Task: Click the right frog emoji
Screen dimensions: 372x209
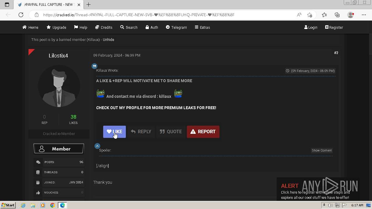Action: click(178, 93)
